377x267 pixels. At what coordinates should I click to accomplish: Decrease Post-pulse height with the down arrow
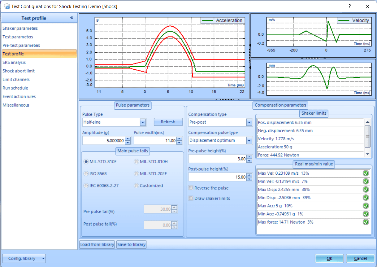click(249, 179)
